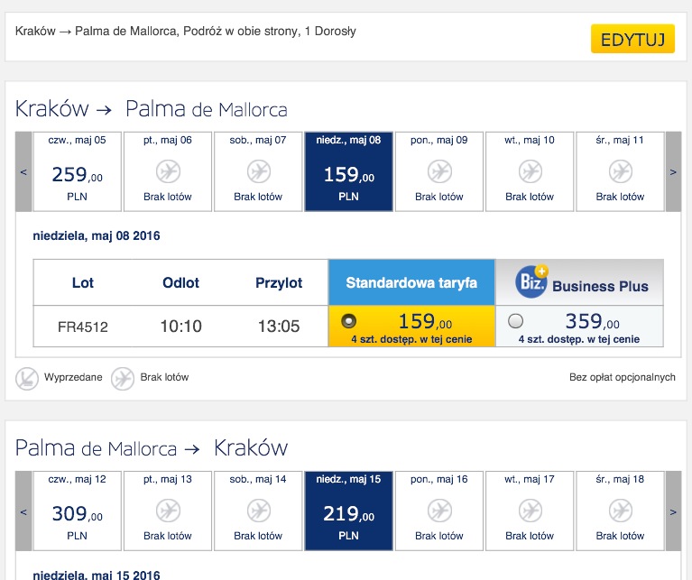Viewport: 692px width, 580px height.
Task: Select the niedz., maj 15 return date tab
Action: (x=348, y=511)
